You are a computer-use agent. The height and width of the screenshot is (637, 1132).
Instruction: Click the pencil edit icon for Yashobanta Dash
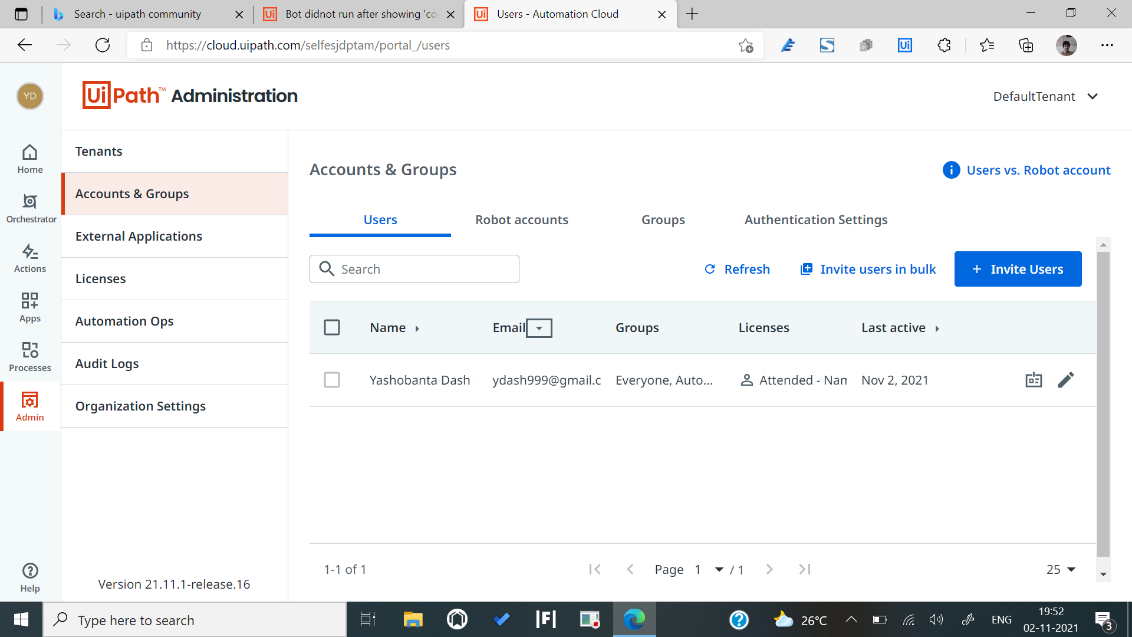1065,380
